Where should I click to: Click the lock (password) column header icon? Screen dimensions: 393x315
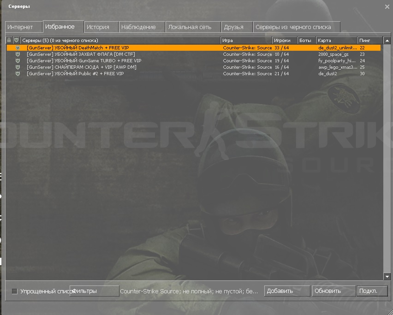point(9,41)
